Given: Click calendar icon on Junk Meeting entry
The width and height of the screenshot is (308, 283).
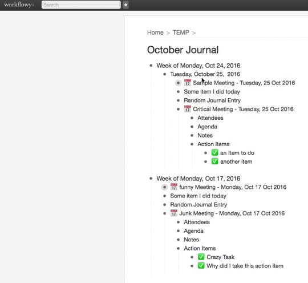Looking at the screenshot, I should click(173, 213).
